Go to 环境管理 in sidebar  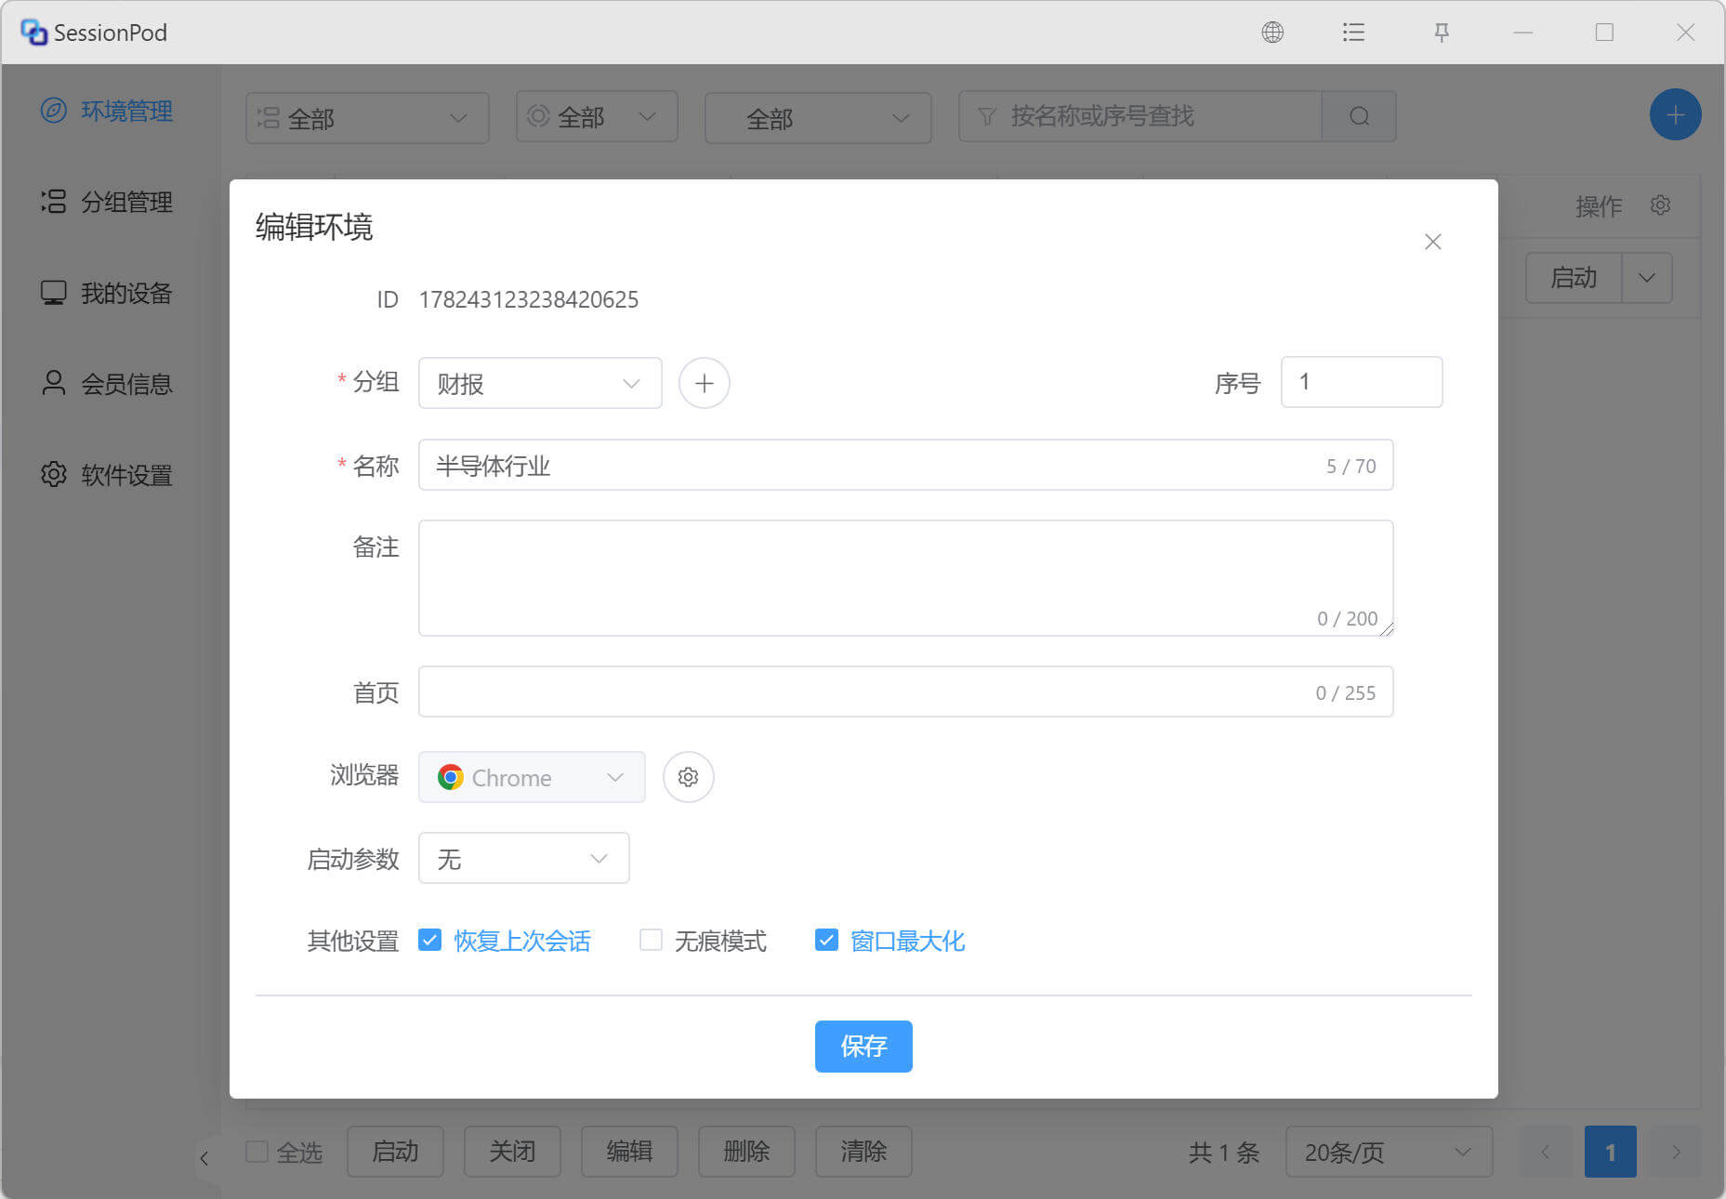coord(107,111)
